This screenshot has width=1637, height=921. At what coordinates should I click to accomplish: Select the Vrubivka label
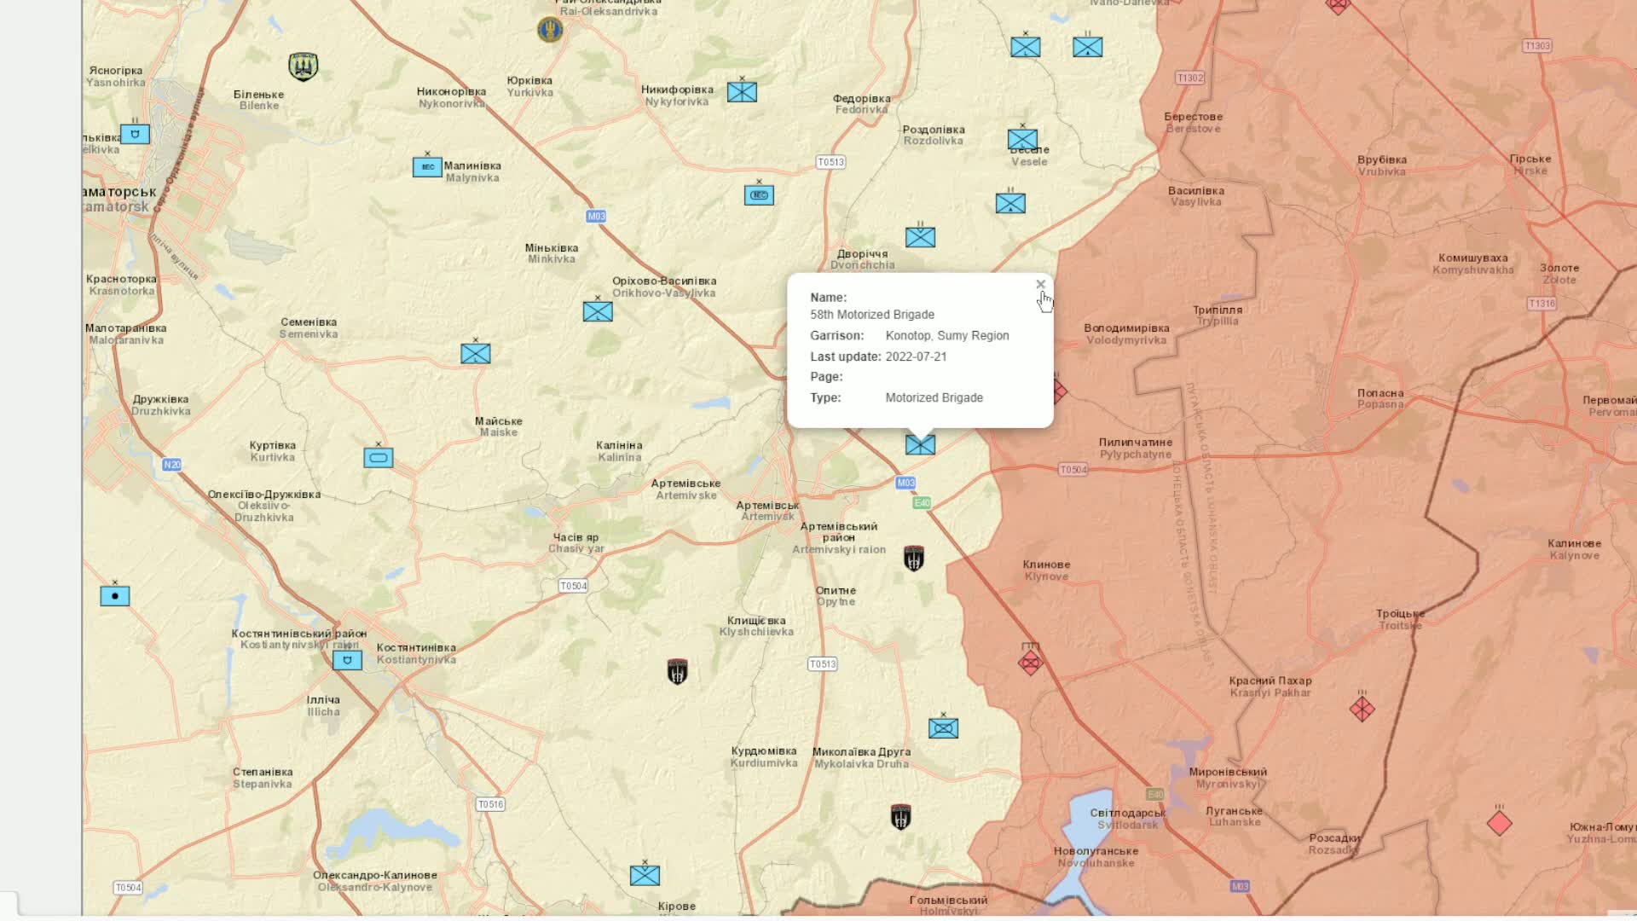tap(1382, 165)
